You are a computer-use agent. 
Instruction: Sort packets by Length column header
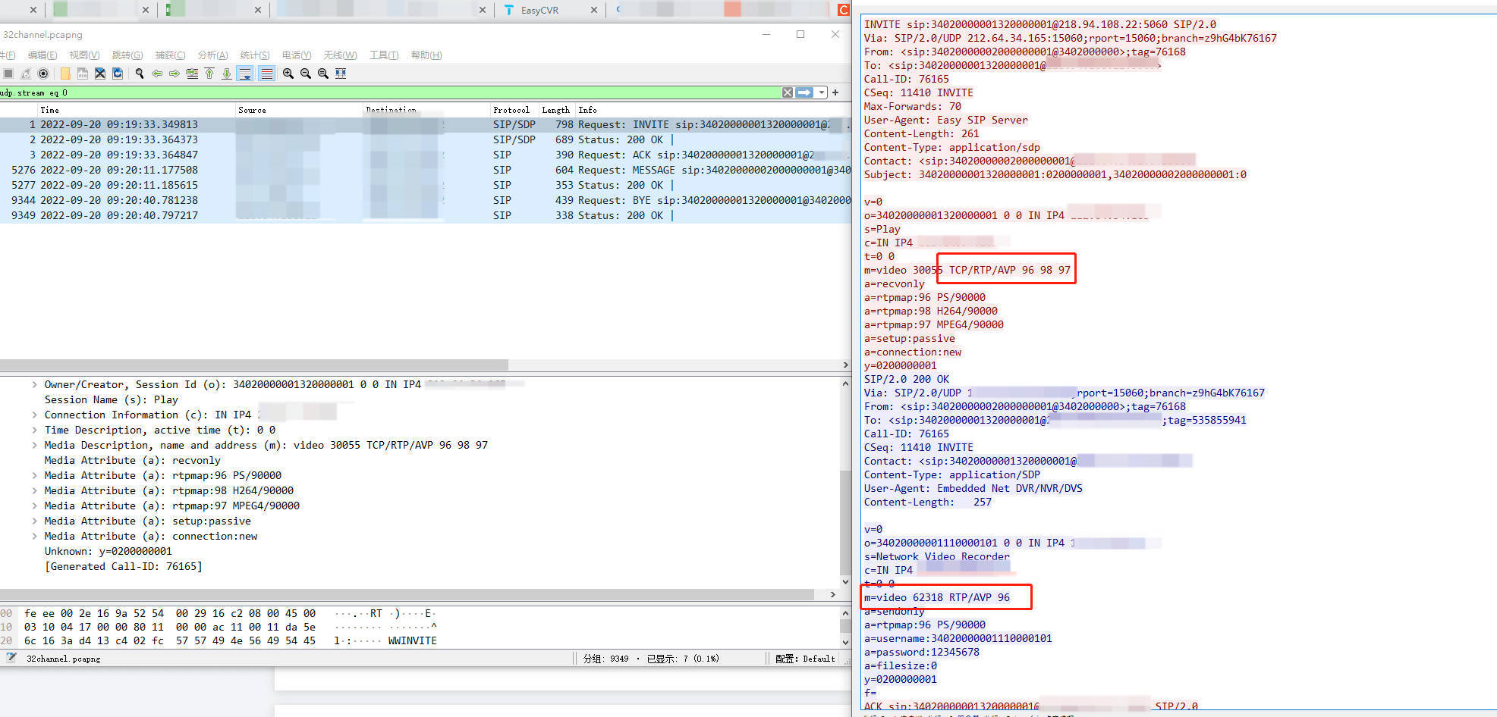(x=556, y=110)
